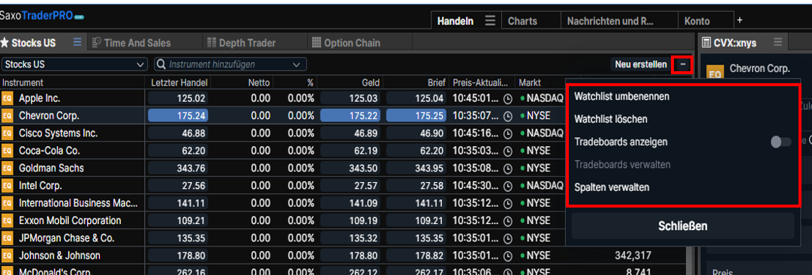Click the Neu erstellen button
Screen dimensions: 812x275
coord(641,64)
